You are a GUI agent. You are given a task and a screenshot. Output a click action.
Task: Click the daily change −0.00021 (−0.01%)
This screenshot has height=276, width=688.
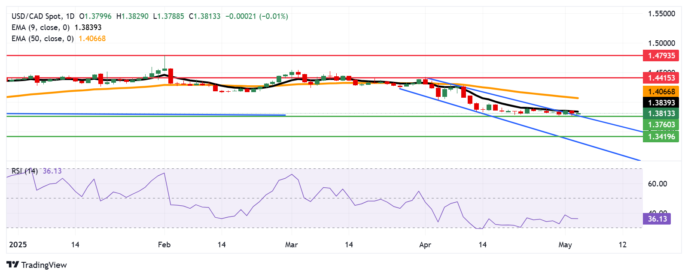tap(257, 16)
